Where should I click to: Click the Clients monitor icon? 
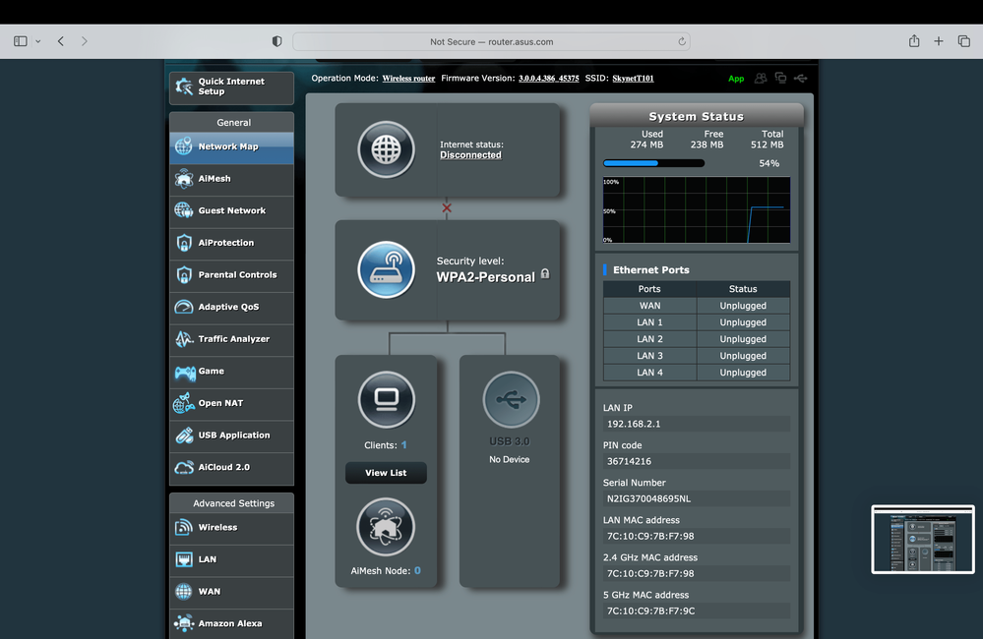point(386,399)
